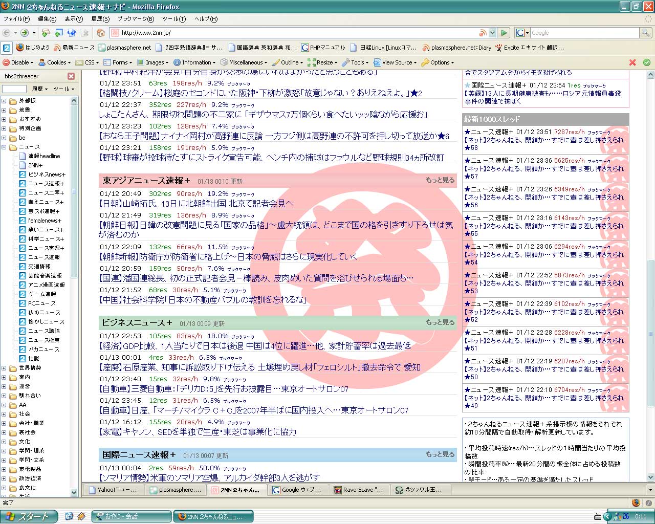Open the はじめよう Firefox bookmark
This screenshot has width=655, height=524.
coord(33,48)
